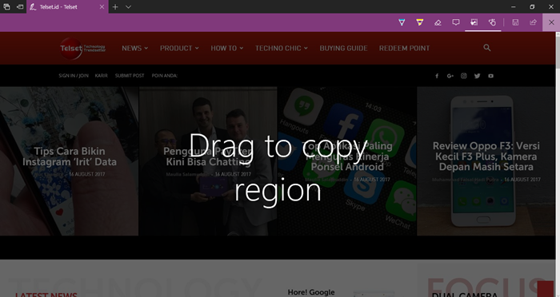The width and height of the screenshot is (560, 297).
Task: Share the web note
Action: 533,22
